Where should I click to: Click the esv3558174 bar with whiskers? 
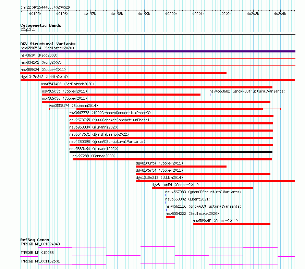point(165,109)
